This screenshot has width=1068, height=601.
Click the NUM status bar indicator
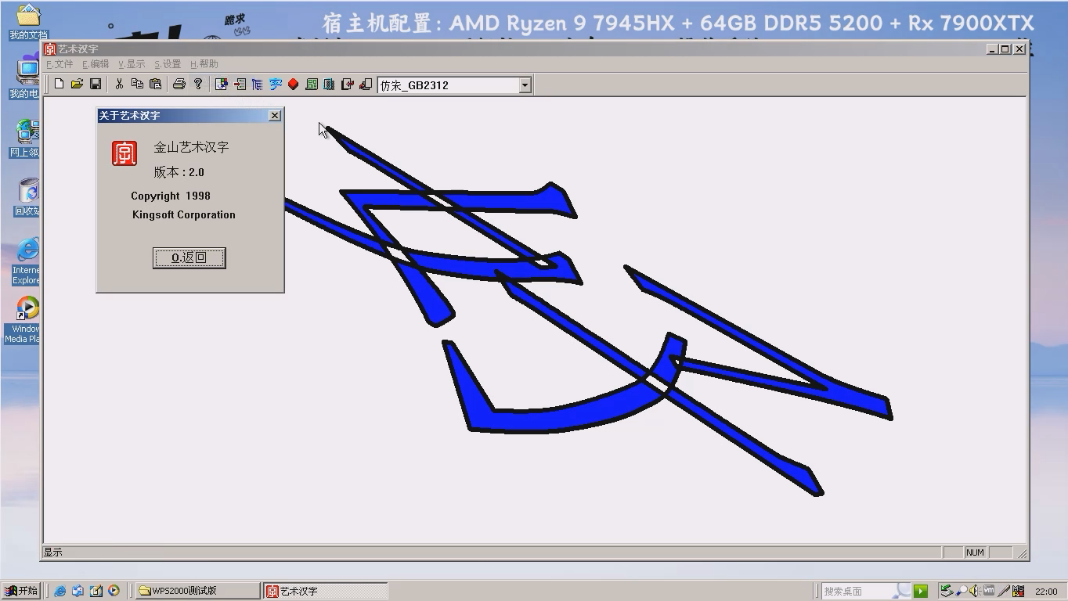coord(975,552)
